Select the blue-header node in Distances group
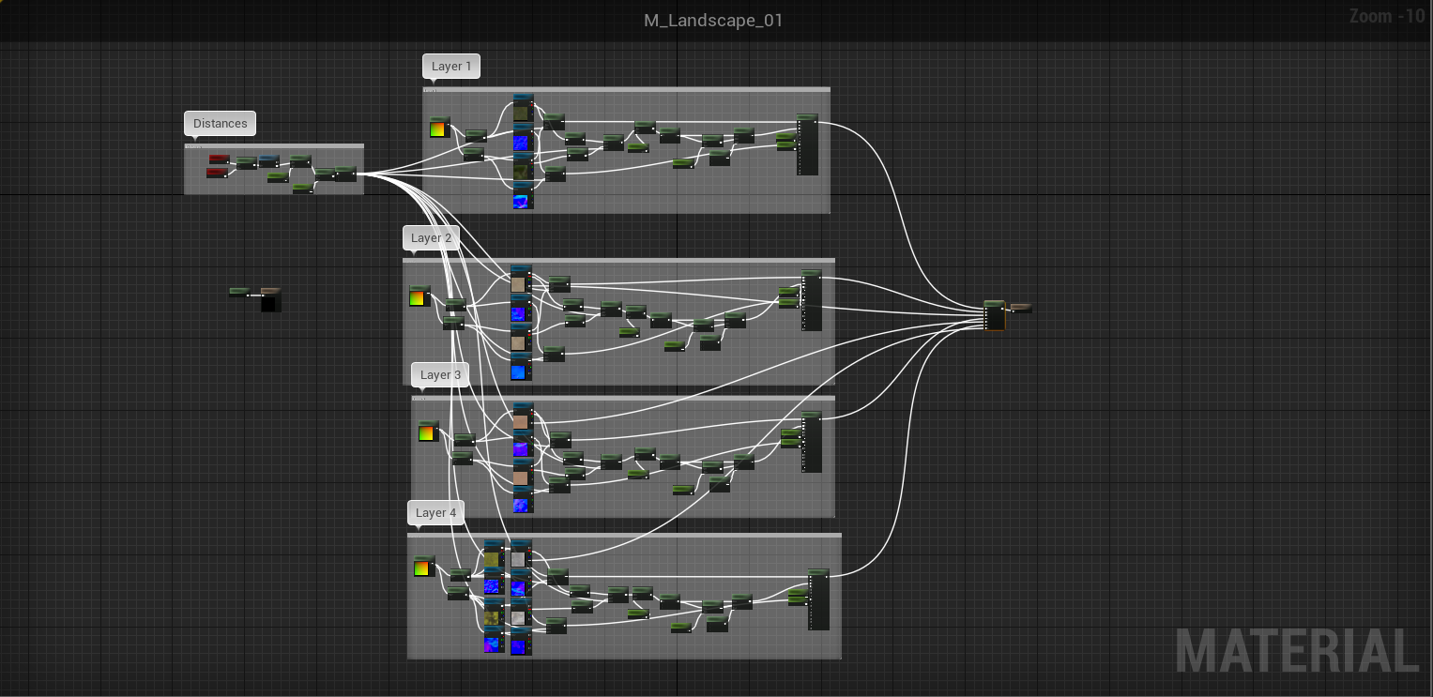 (269, 161)
